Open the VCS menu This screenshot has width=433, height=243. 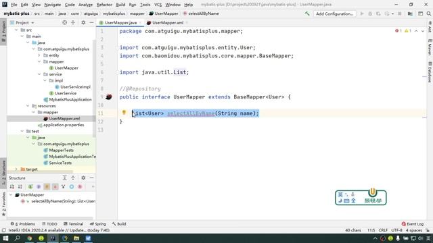[x=158, y=5]
